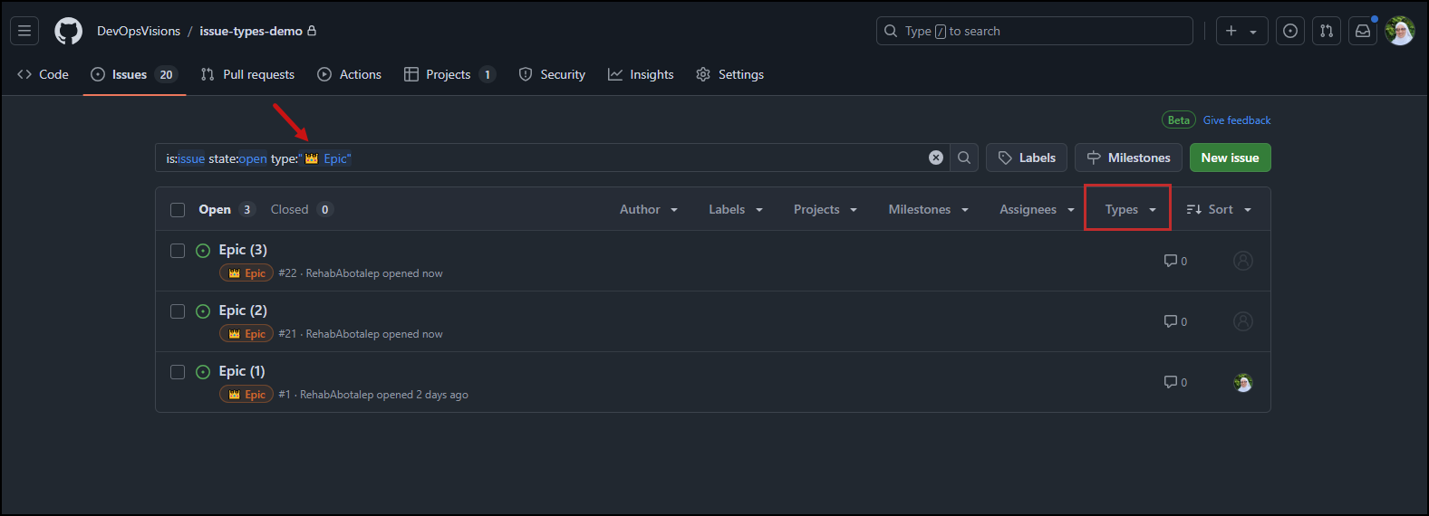This screenshot has height=516, width=1429.
Task: Open the issues shortcut icon in header
Action: point(1290,31)
